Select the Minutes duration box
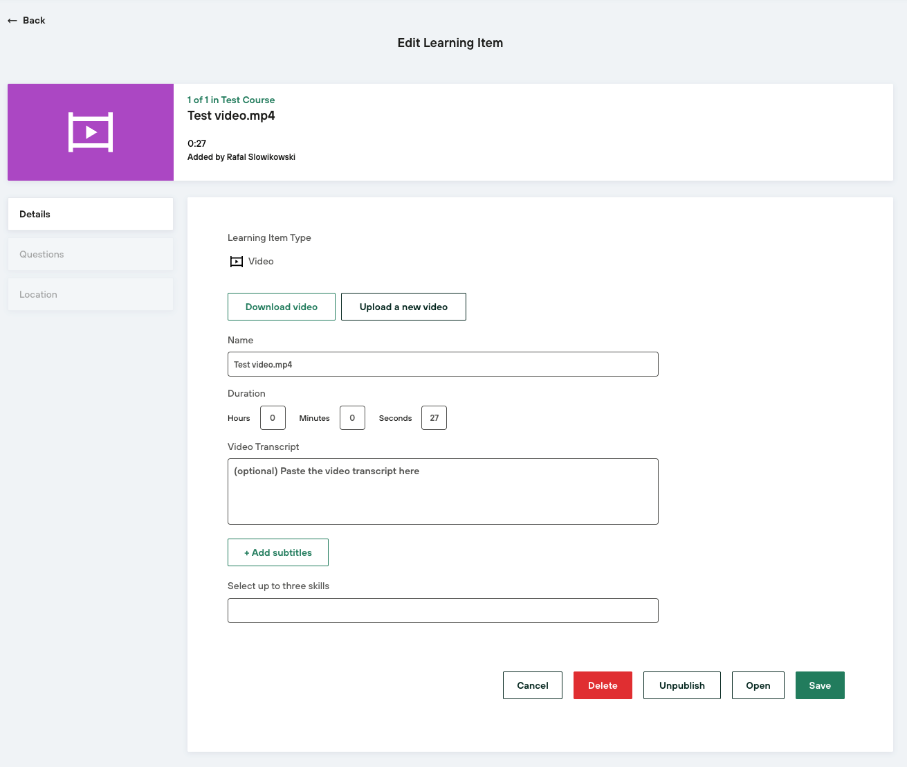The width and height of the screenshot is (907, 767). [352, 418]
